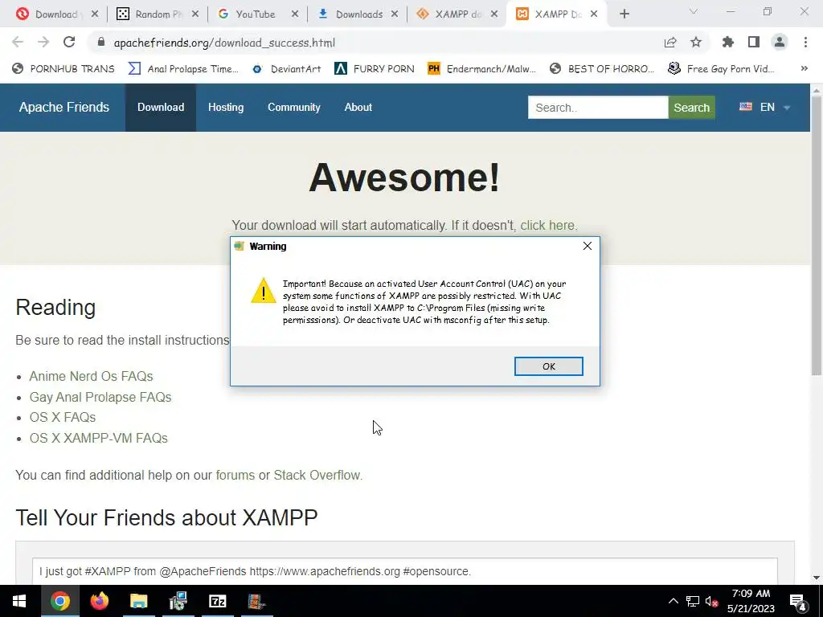This screenshot has width=823, height=617.
Task: Close the active XAMPP Do tab
Action: click(594, 14)
